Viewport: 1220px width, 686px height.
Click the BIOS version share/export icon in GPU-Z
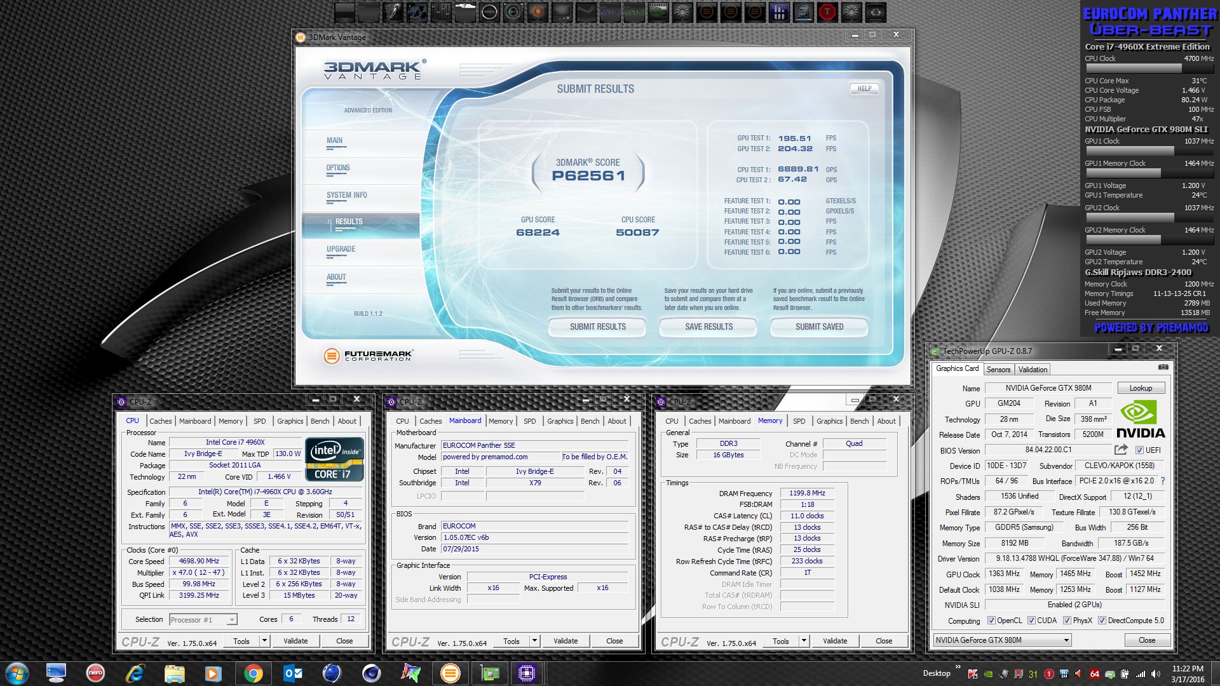point(1121,450)
